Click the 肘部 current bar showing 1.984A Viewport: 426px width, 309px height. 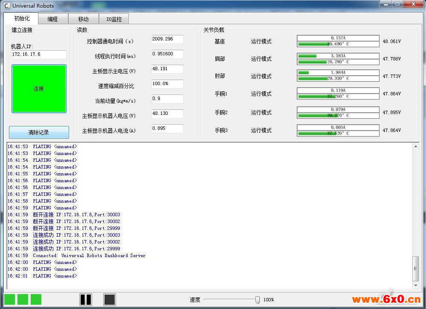coord(338,73)
